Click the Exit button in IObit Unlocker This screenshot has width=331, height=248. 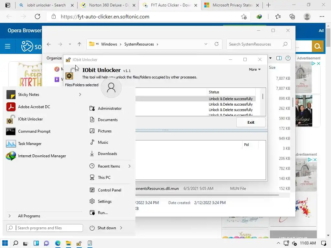point(251,122)
